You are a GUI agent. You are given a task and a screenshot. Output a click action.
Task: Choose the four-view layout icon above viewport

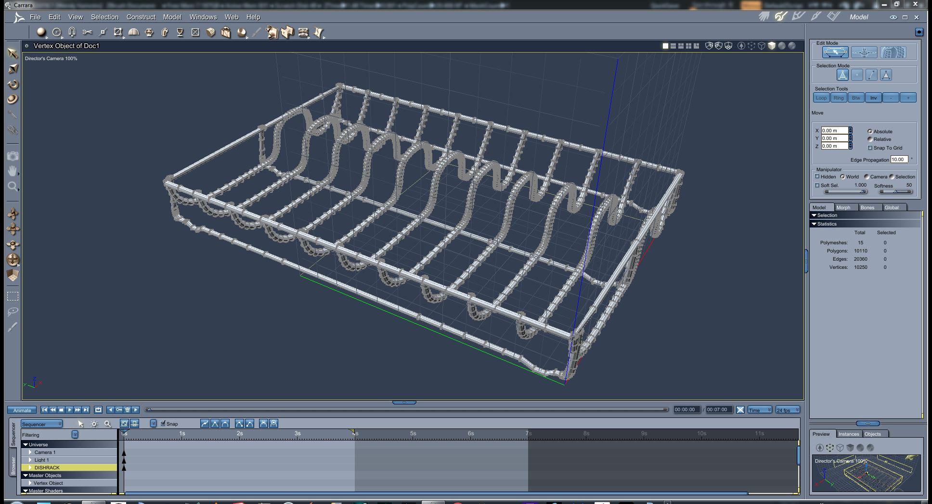click(688, 46)
